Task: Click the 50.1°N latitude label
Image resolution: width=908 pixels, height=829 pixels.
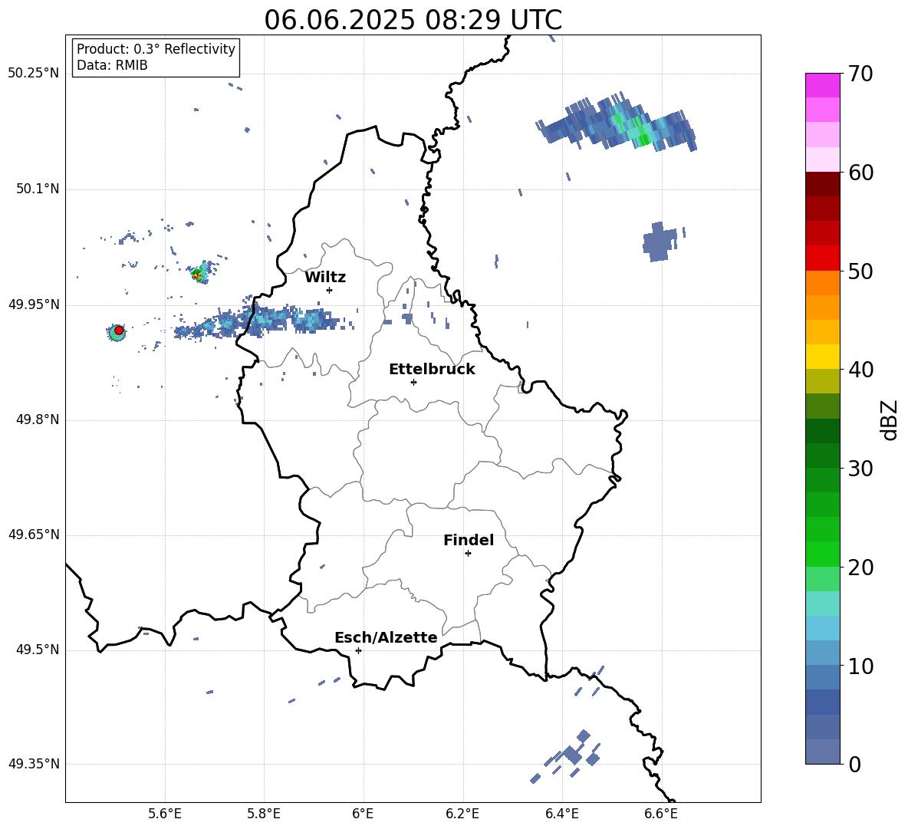Action: (37, 189)
